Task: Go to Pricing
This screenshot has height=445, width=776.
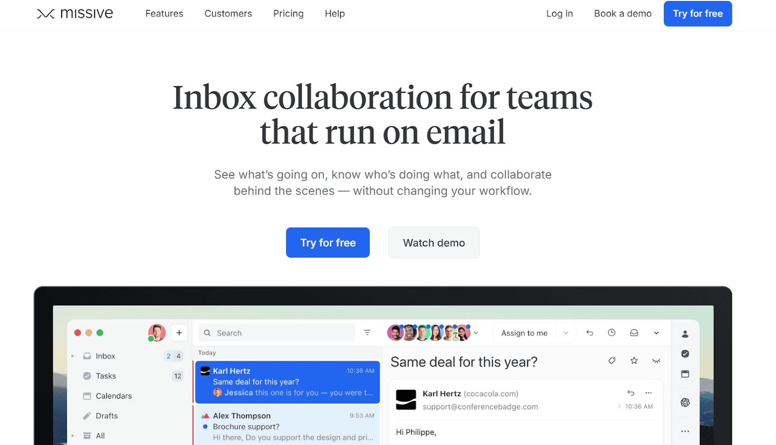Action: point(288,14)
